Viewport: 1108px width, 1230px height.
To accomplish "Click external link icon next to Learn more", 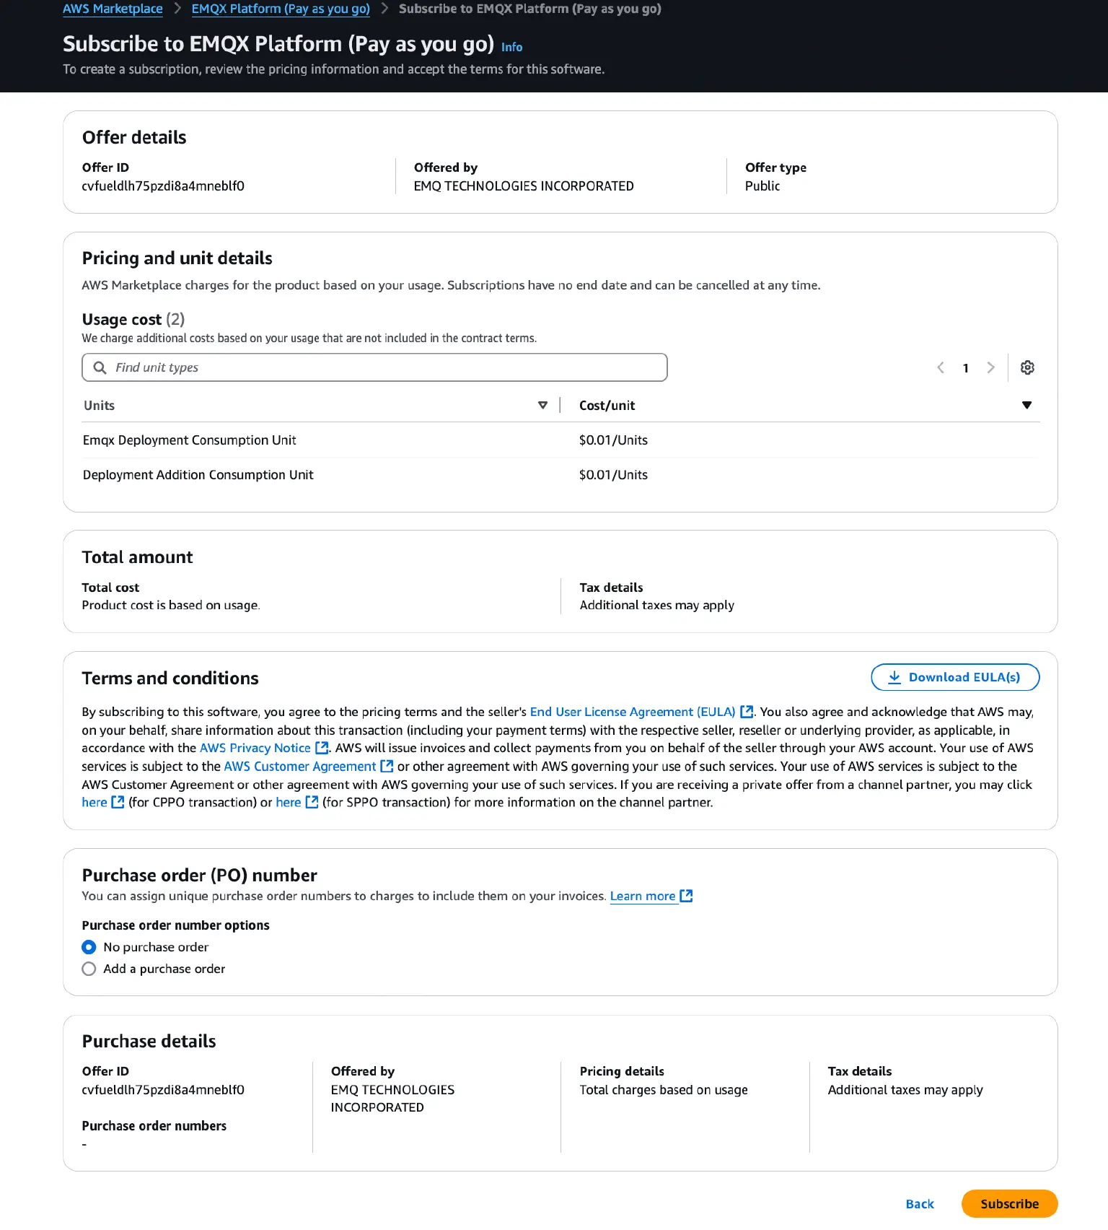I will (686, 896).
